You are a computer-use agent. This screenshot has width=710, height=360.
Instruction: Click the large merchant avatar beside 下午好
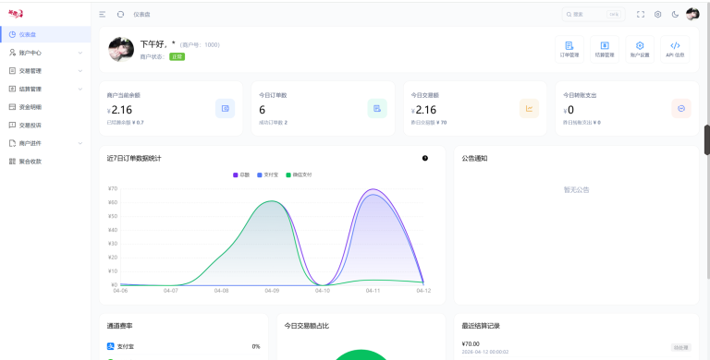tap(121, 49)
